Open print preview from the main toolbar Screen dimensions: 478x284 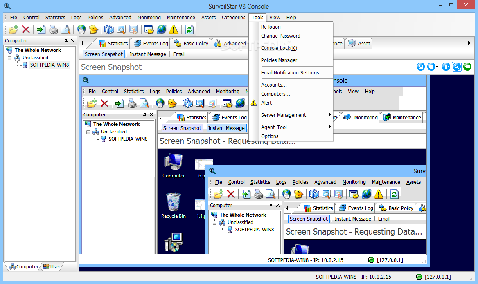[65, 29]
